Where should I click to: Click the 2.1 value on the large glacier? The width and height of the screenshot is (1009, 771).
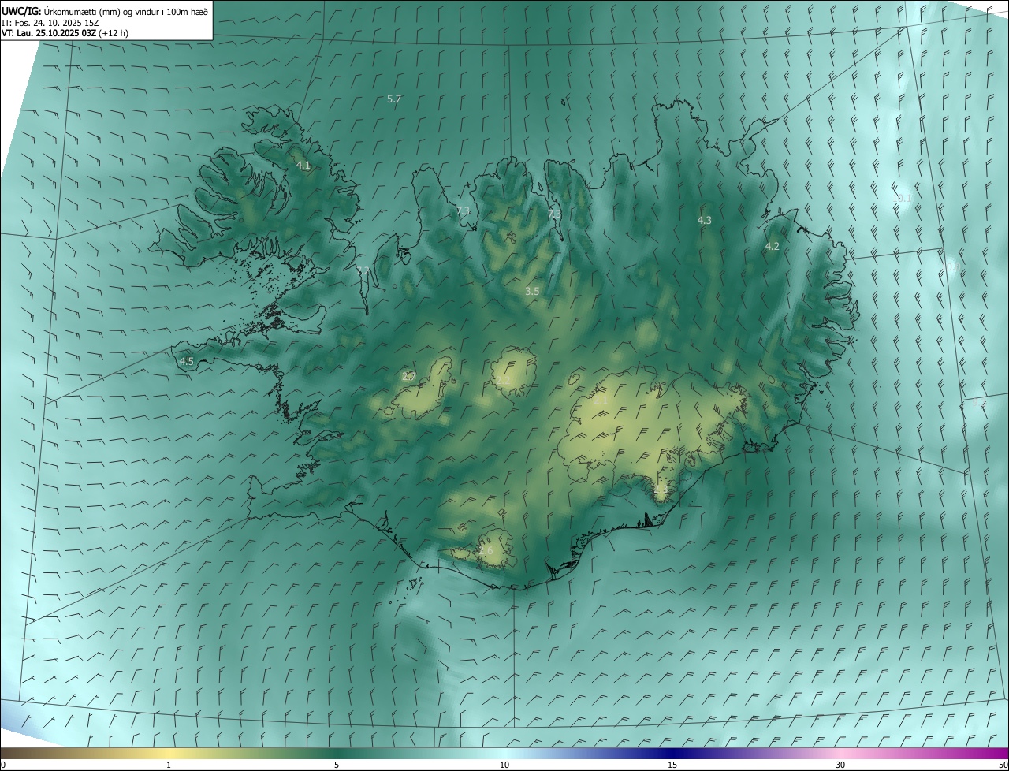pyautogui.click(x=600, y=400)
